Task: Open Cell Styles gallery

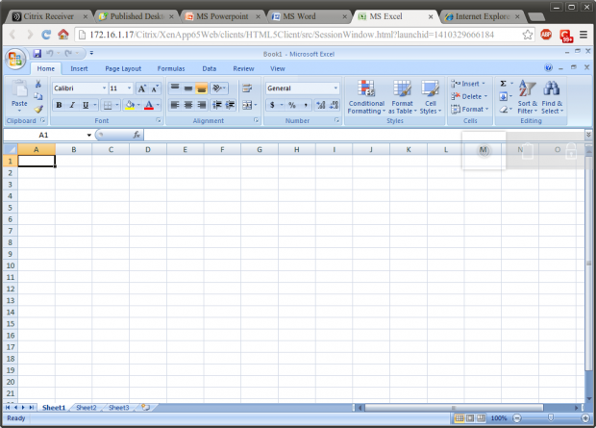Action: [431, 97]
